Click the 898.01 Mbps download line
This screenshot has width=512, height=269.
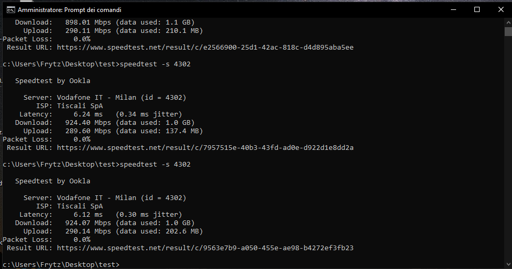point(104,22)
